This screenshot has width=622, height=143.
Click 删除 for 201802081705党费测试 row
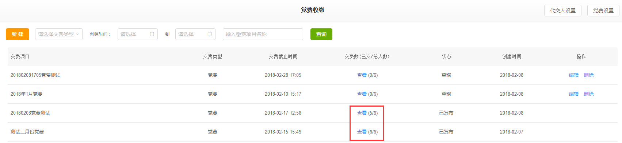(589, 75)
